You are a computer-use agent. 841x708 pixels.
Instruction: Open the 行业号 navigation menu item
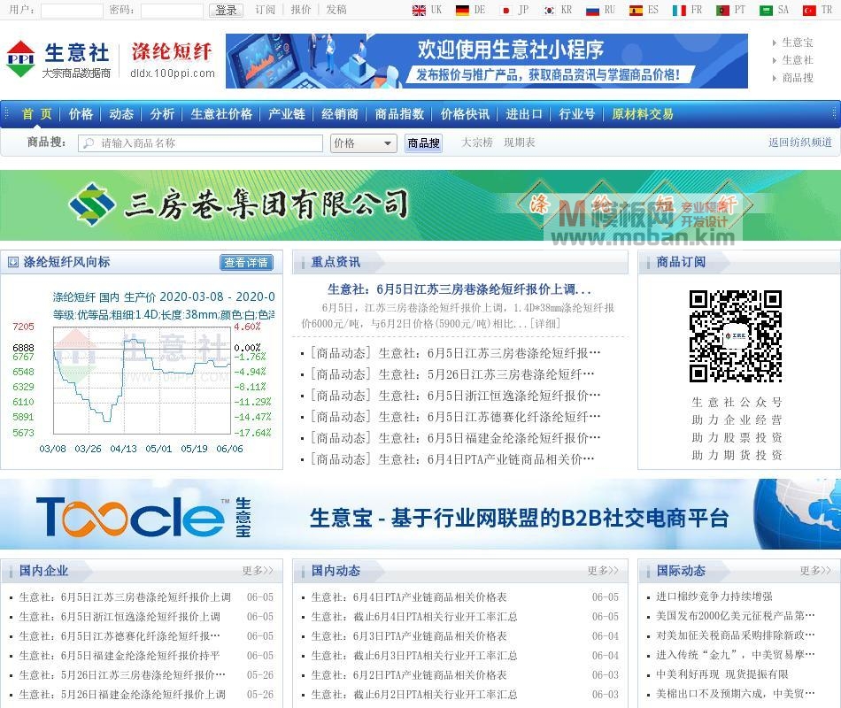[577, 114]
